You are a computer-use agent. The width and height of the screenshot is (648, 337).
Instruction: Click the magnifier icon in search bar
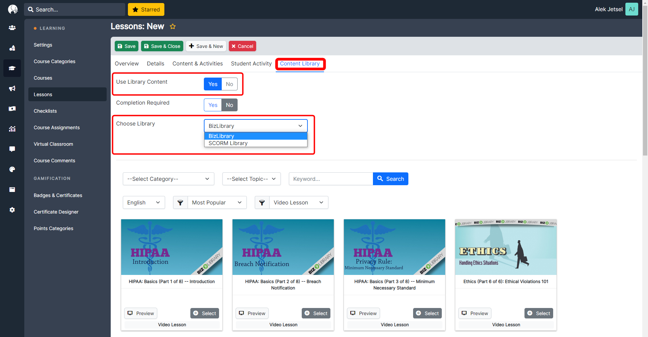coord(31,9)
